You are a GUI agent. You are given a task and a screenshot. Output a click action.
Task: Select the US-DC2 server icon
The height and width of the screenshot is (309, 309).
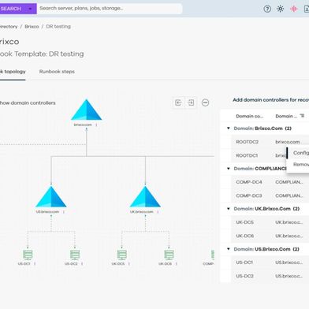75,255
